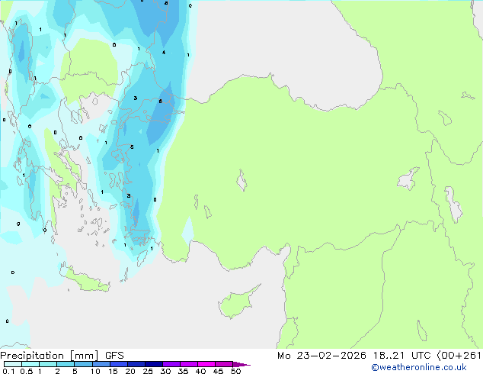
Task: Click the '45' legend scale label
Action: [x=218, y=371]
